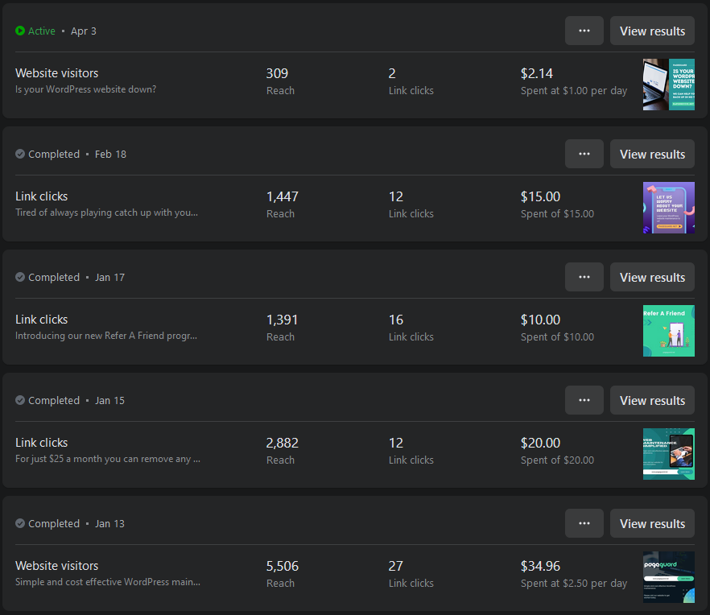Open the WordPress website down ad thumbnail
Viewport: 710px width, 615px height.
(669, 85)
